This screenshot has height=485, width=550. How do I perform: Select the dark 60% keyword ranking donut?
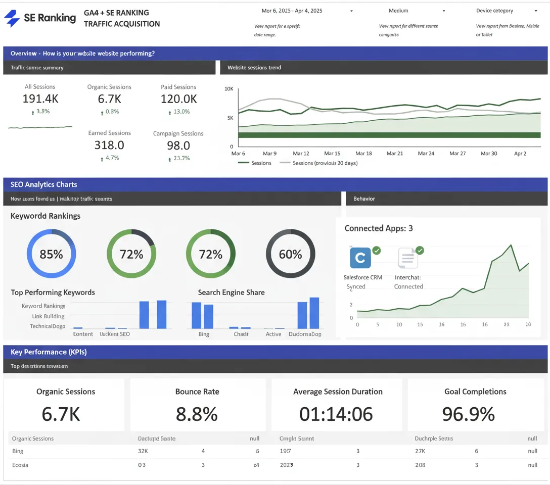pyautogui.click(x=290, y=254)
